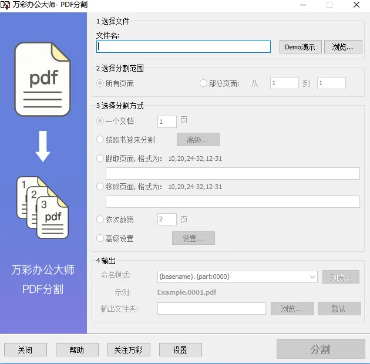
Task: Close the PDF分割 window
Action: pos(356,5)
